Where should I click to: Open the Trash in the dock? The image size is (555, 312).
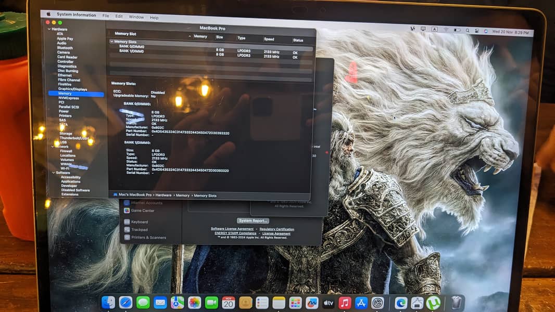click(x=456, y=303)
